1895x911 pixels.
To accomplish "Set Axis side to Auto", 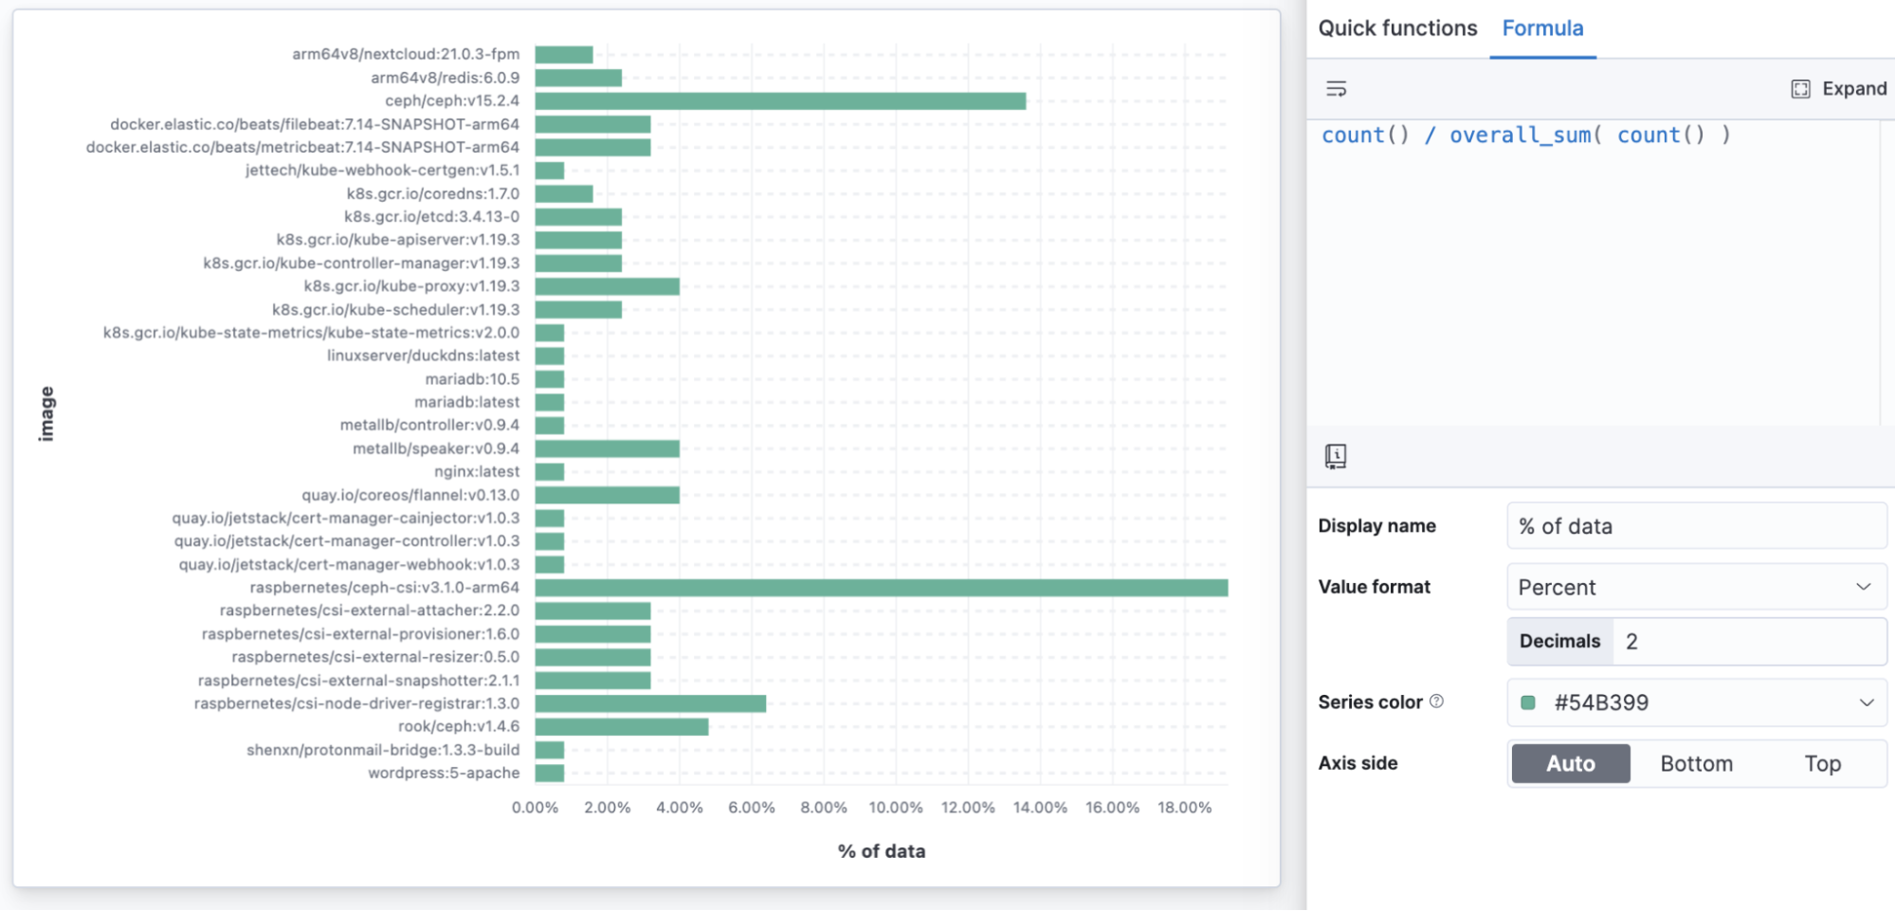I will (1571, 763).
